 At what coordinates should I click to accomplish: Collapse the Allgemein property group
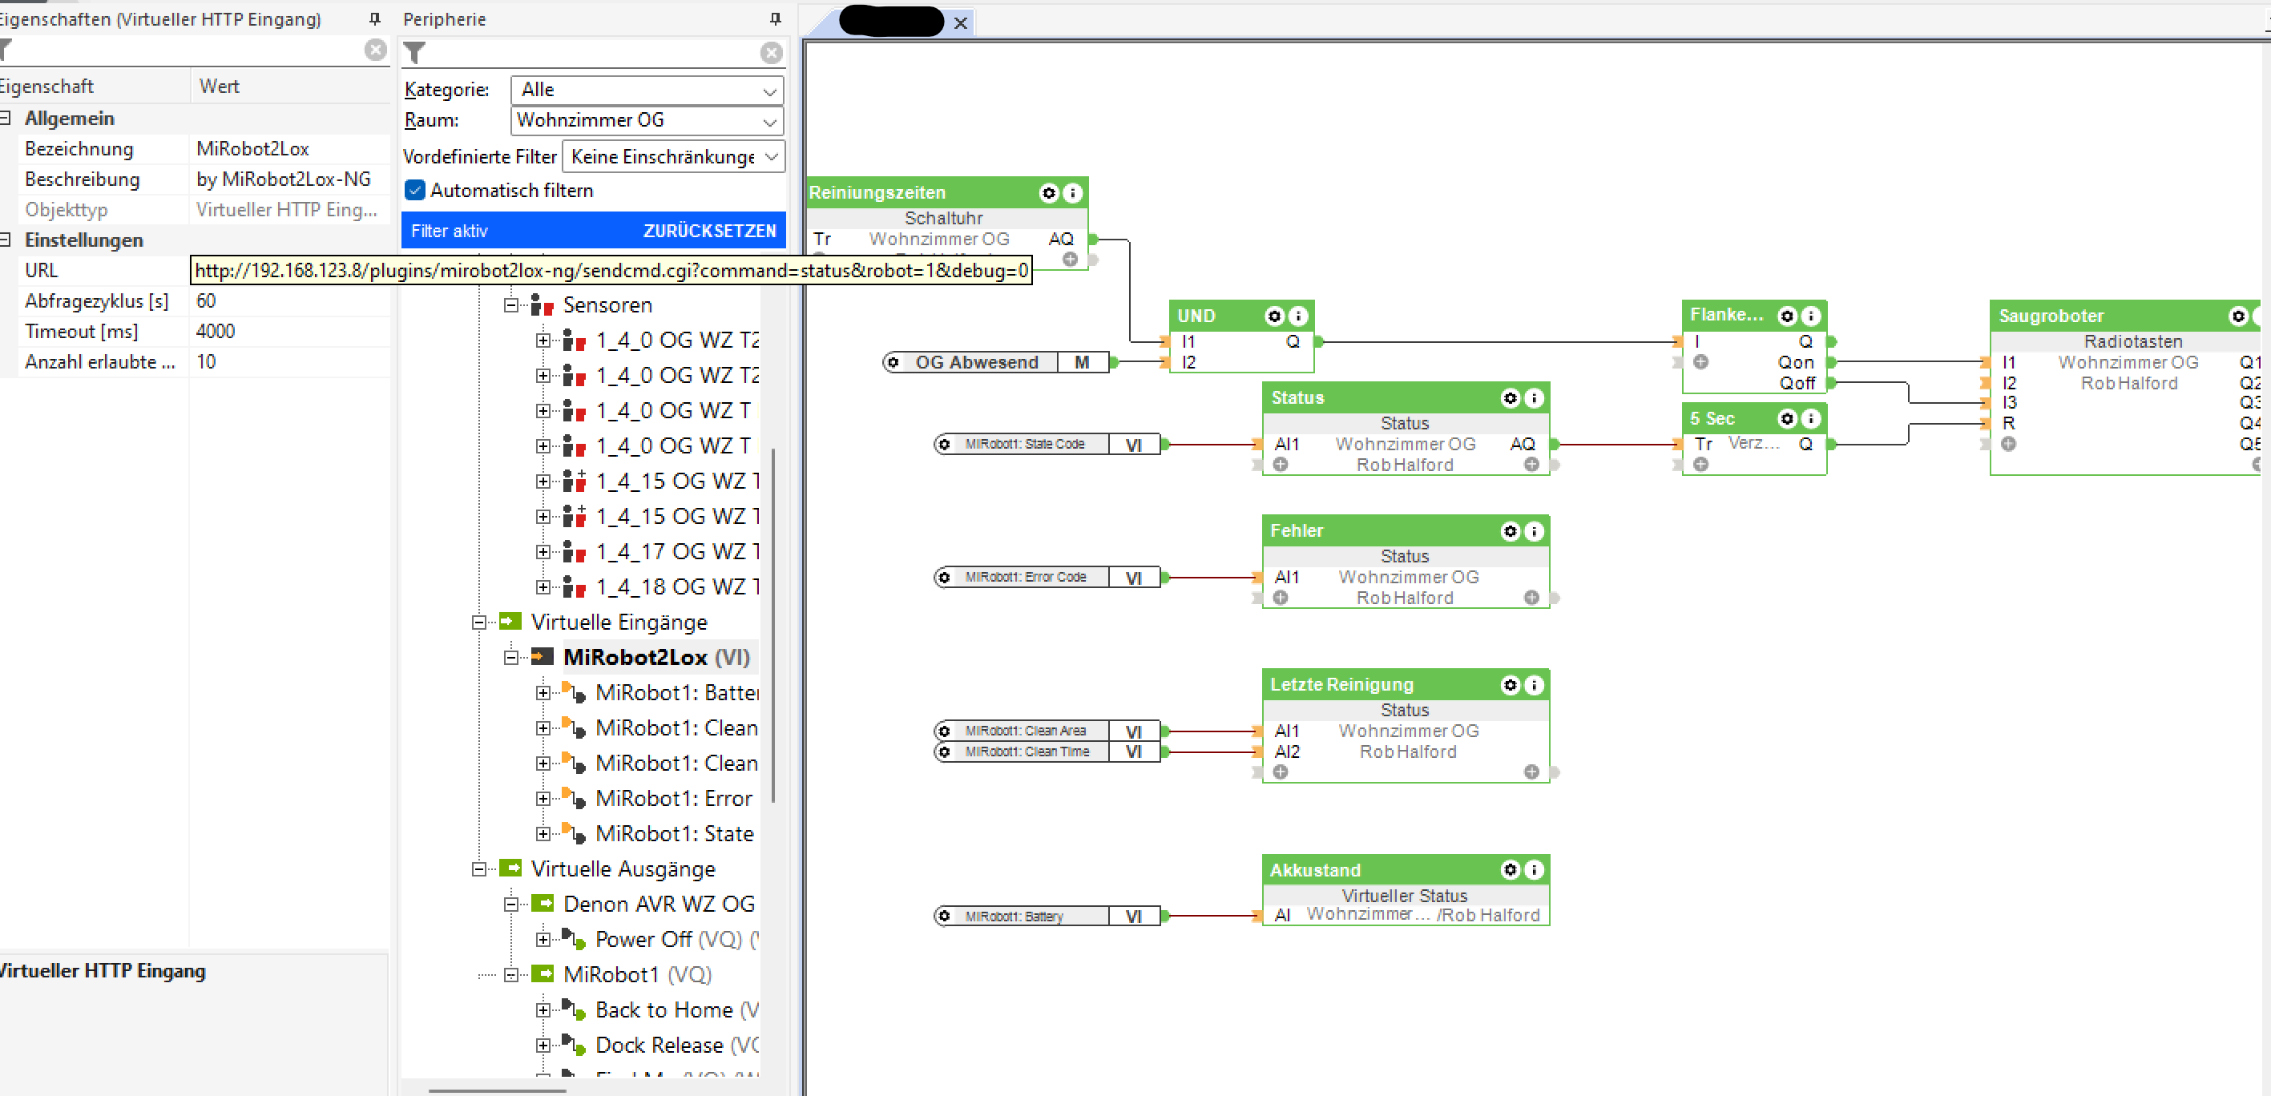[x=6, y=118]
